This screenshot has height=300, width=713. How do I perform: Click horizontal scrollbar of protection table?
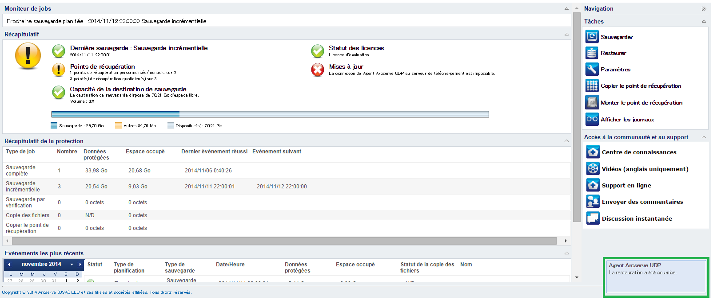284,241
